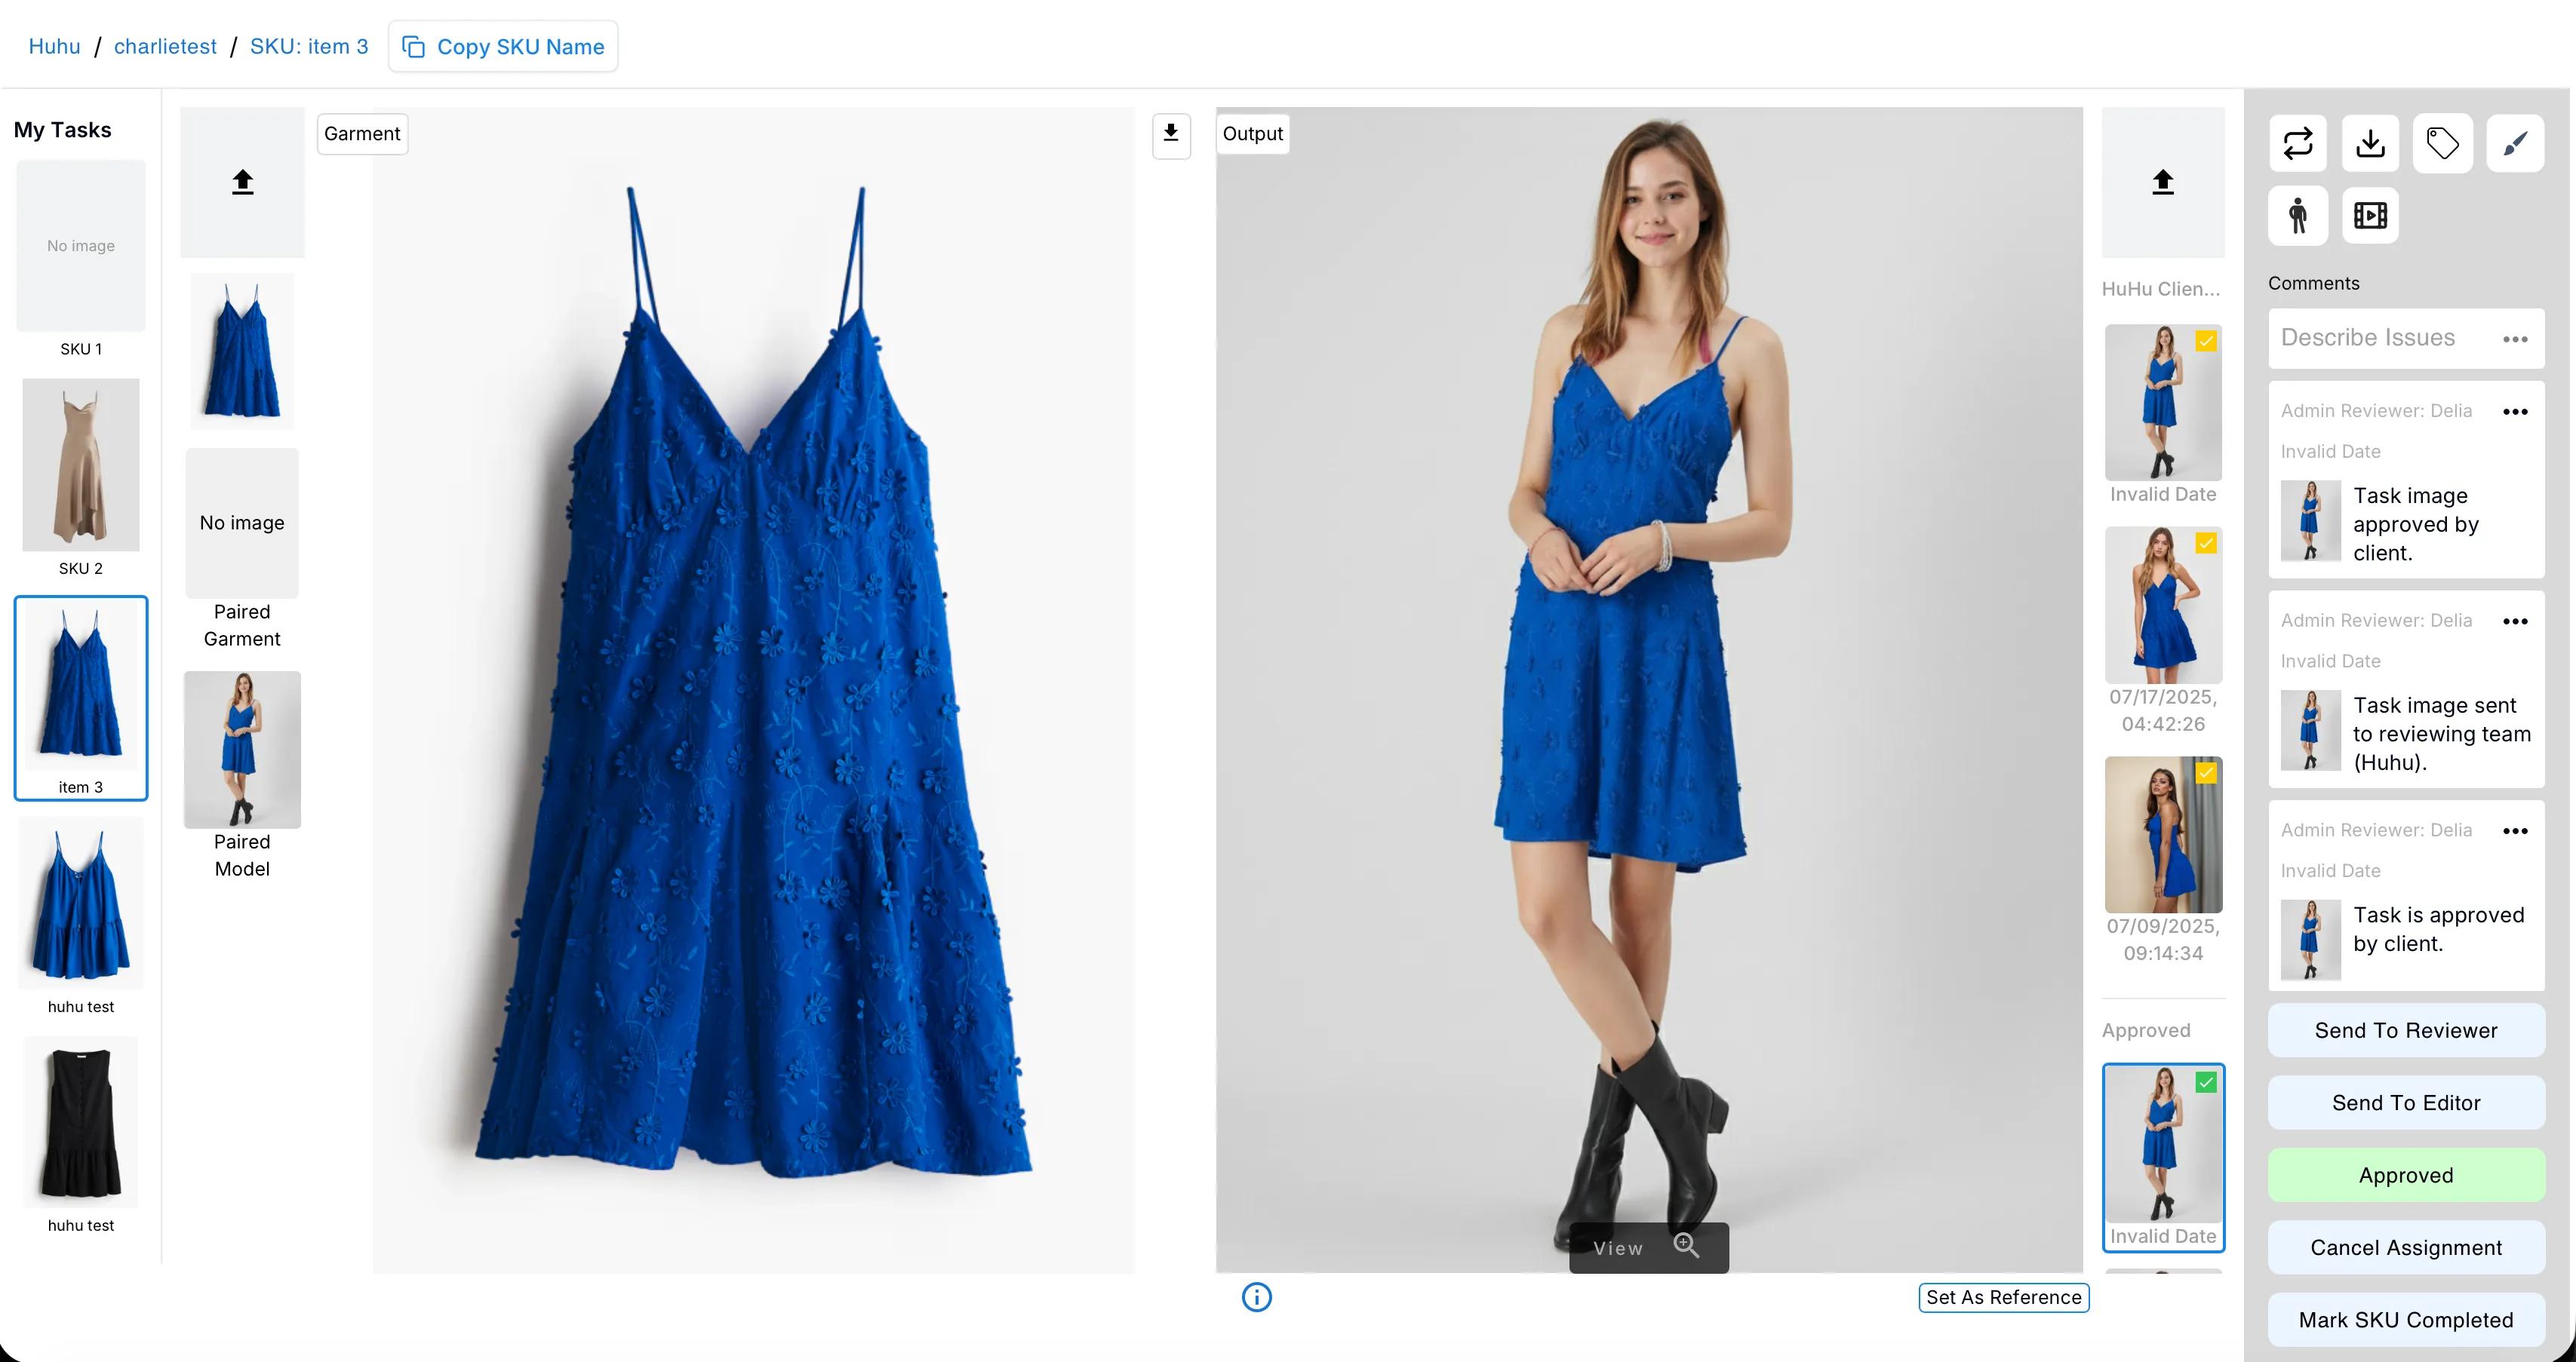Toggle yellow checkbox on first output thumbnail

[x=2206, y=341]
